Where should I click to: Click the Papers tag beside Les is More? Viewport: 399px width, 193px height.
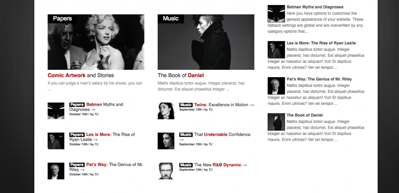77,135
